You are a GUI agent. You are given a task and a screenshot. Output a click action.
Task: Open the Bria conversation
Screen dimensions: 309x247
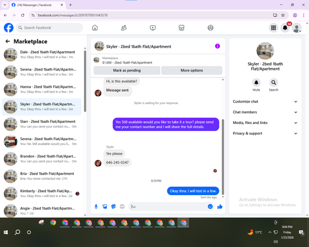[41, 177]
